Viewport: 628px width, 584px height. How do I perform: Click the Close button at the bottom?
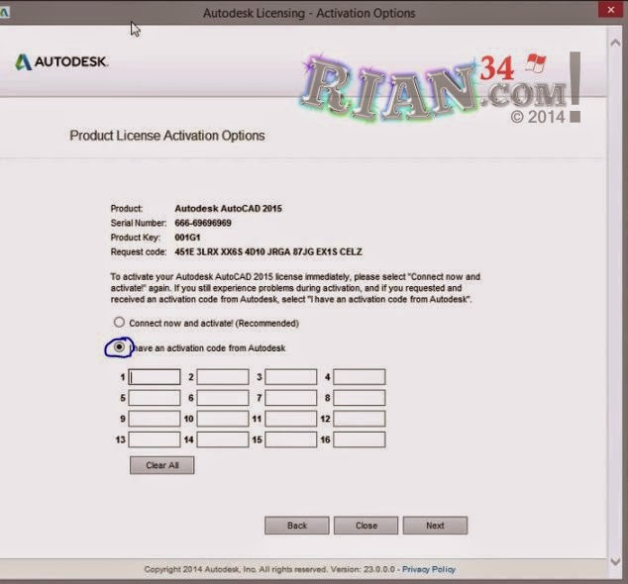[x=366, y=526]
